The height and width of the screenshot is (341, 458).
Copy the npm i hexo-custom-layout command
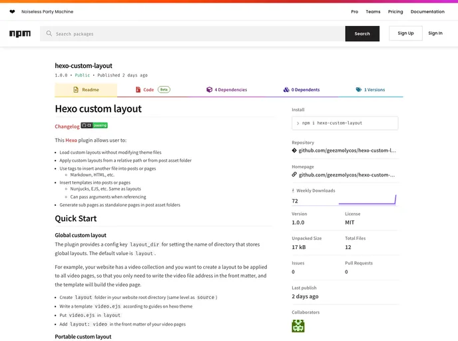pyautogui.click(x=345, y=123)
